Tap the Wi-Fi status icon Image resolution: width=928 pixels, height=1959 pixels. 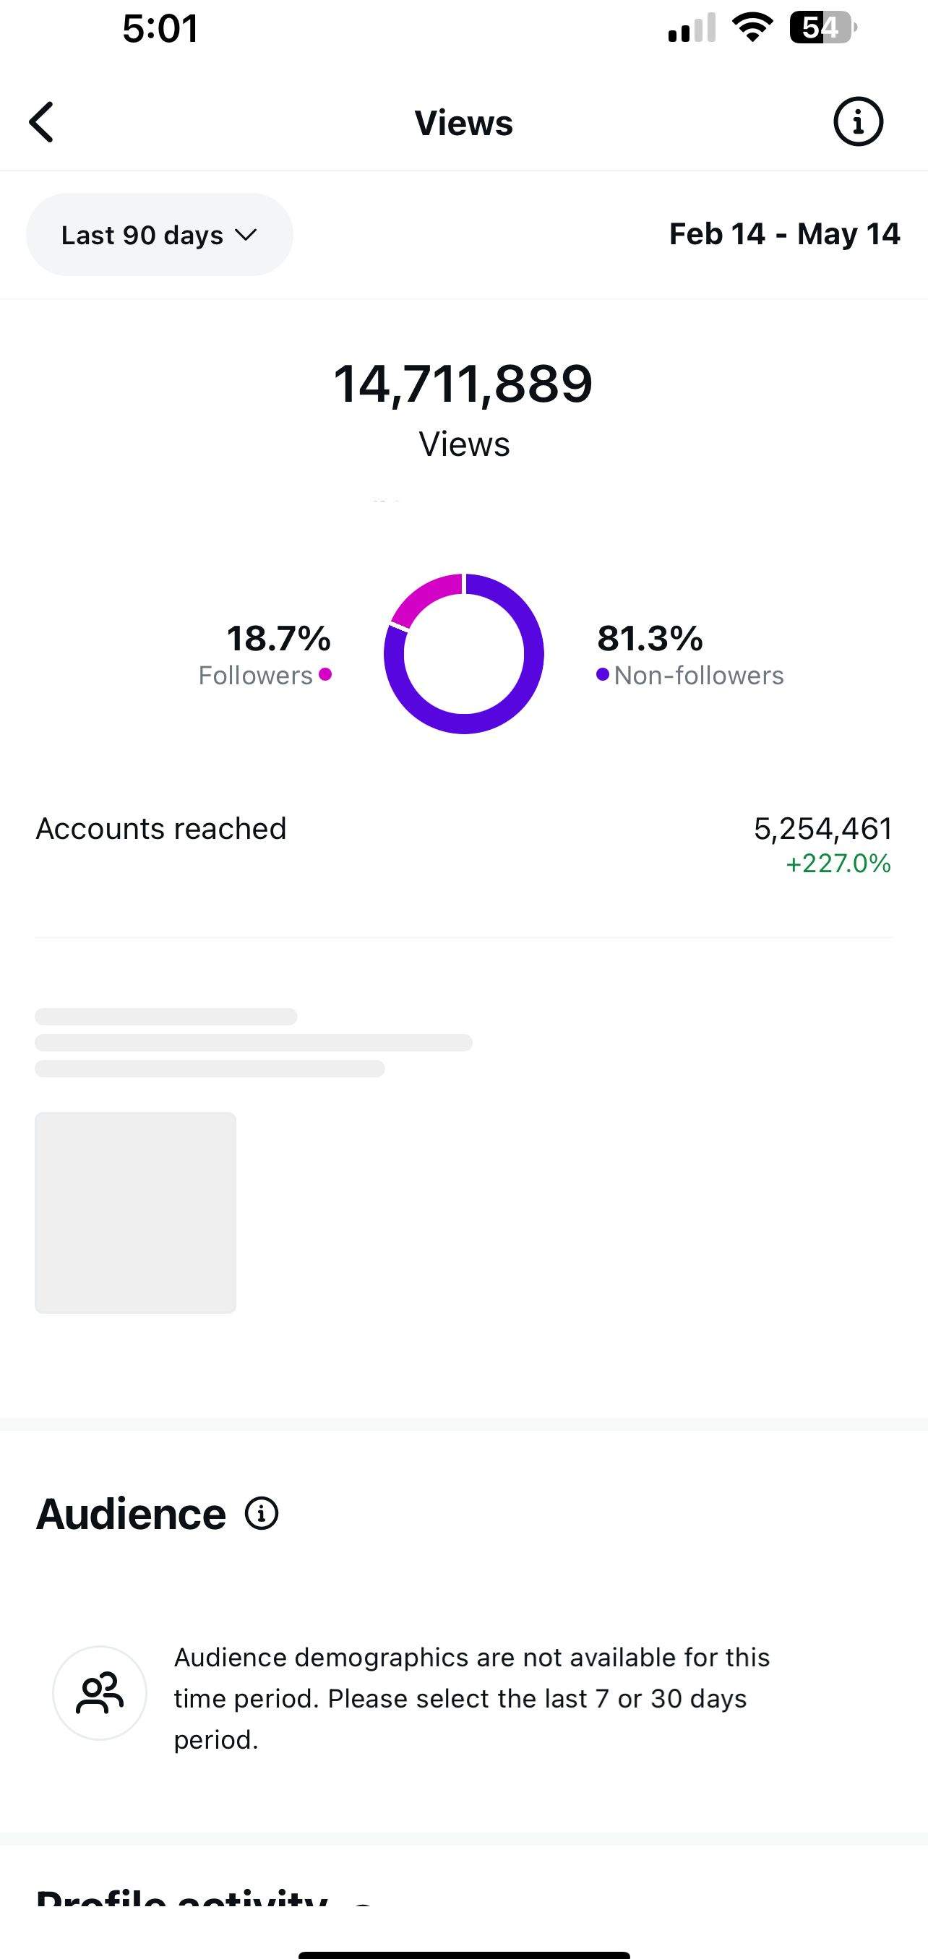(752, 28)
